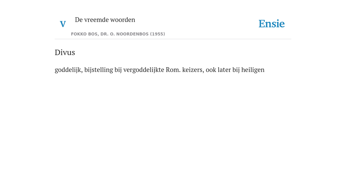Screen dimensions: 346x173
Task: Click the word bijstelling in the definition
Action: [x=99, y=70]
